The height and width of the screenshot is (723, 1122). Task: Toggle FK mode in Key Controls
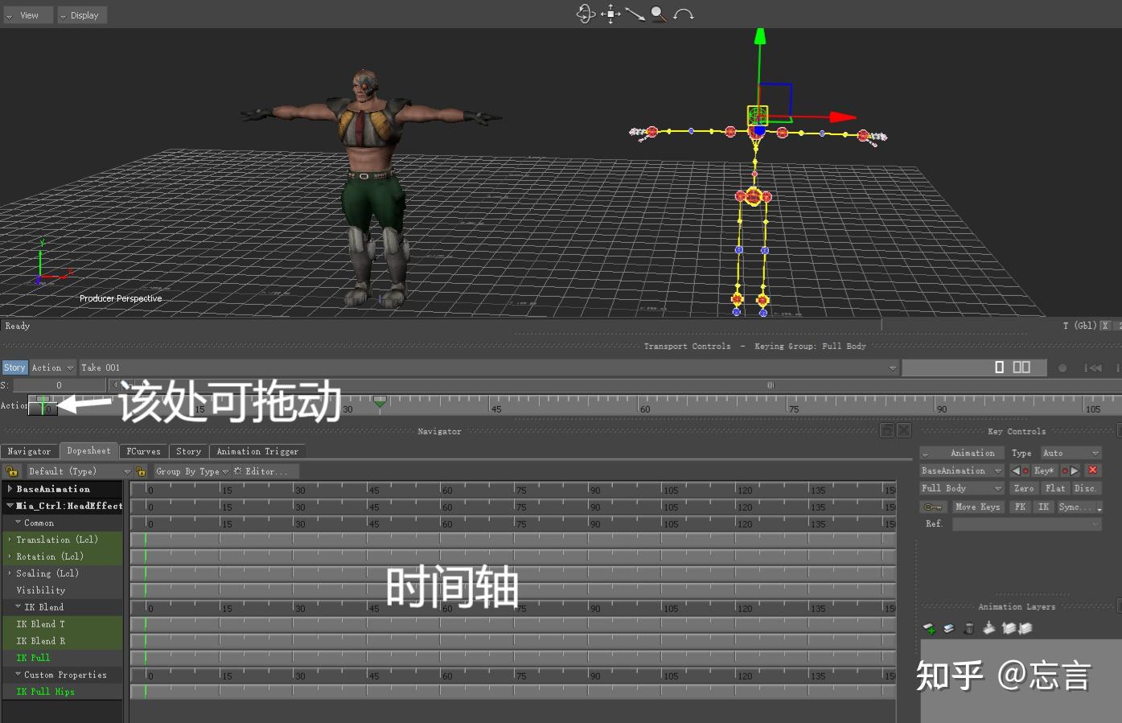tap(1021, 507)
